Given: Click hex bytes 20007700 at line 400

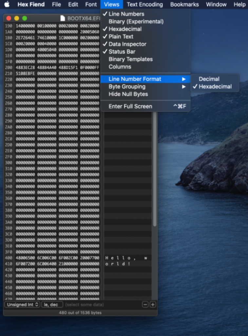Looking at the screenshot, I should point(90,258).
